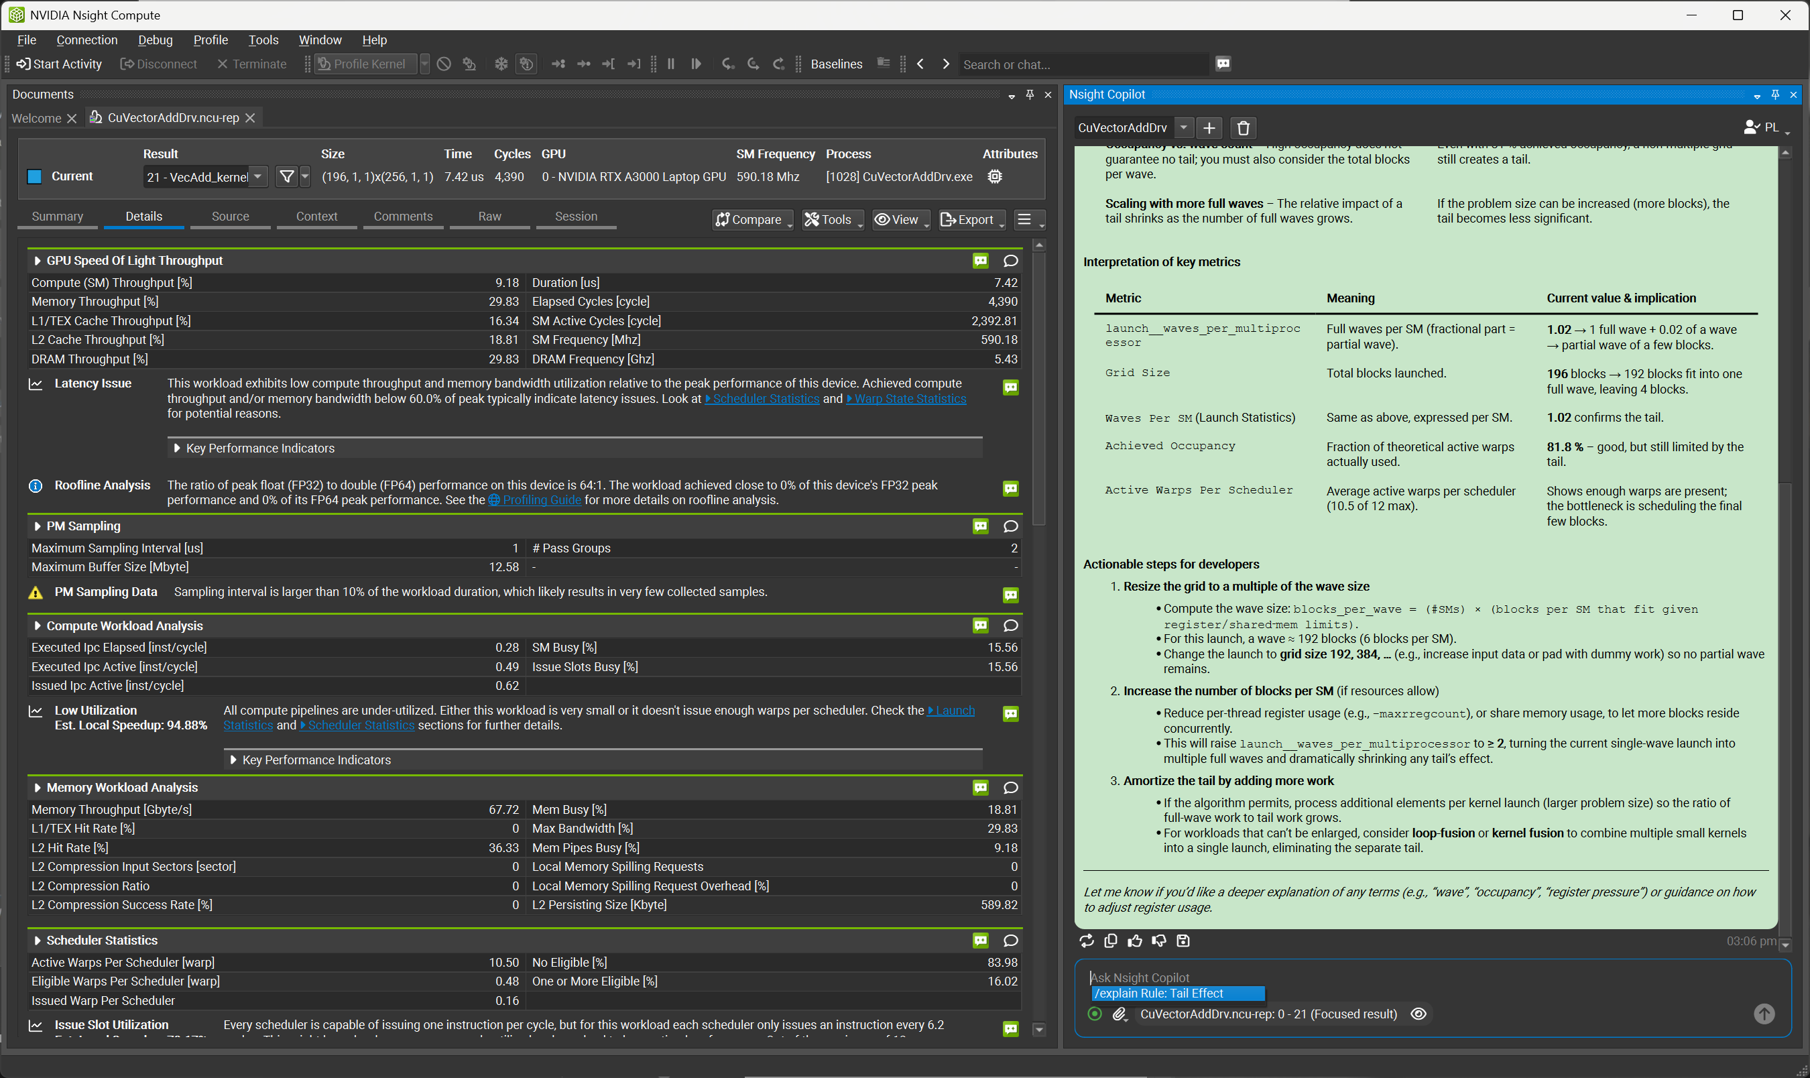
Task: Switch to the Raw tab
Action: 489,217
